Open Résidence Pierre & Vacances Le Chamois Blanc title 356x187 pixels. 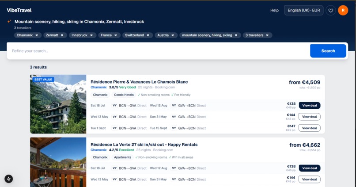pos(139,82)
